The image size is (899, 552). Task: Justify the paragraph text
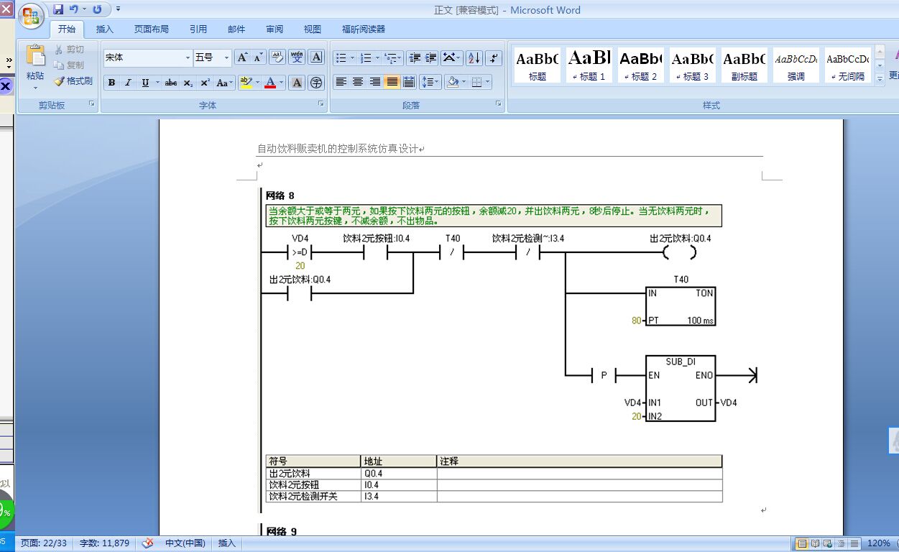[x=392, y=82]
